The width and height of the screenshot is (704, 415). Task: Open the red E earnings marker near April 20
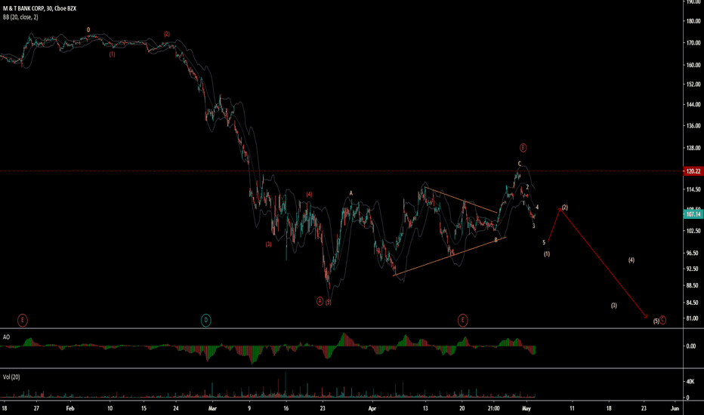pos(462,321)
